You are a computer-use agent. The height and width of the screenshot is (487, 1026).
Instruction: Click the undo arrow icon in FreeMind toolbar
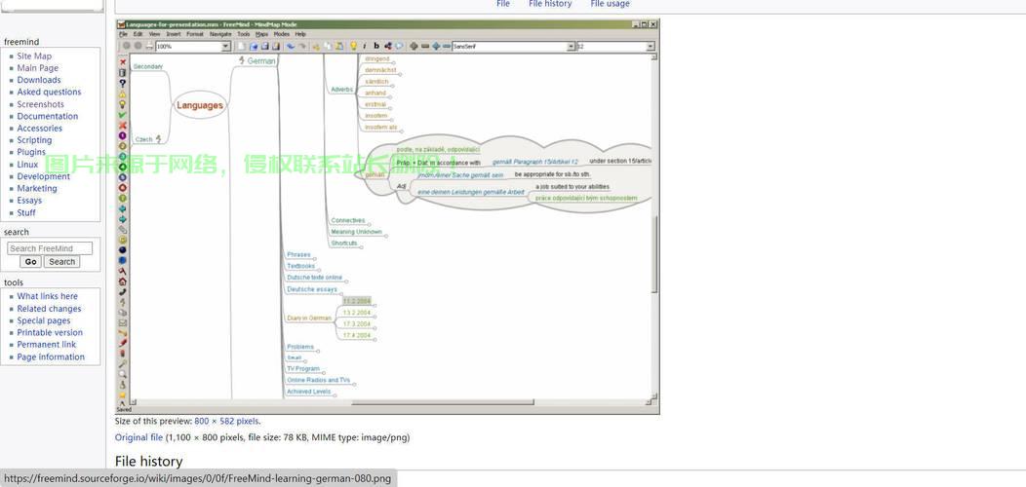pos(290,47)
